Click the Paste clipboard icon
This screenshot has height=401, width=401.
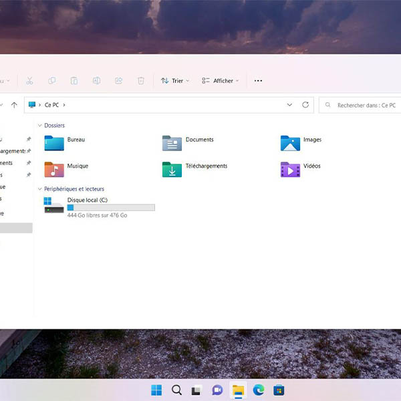pyautogui.click(x=74, y=81)
